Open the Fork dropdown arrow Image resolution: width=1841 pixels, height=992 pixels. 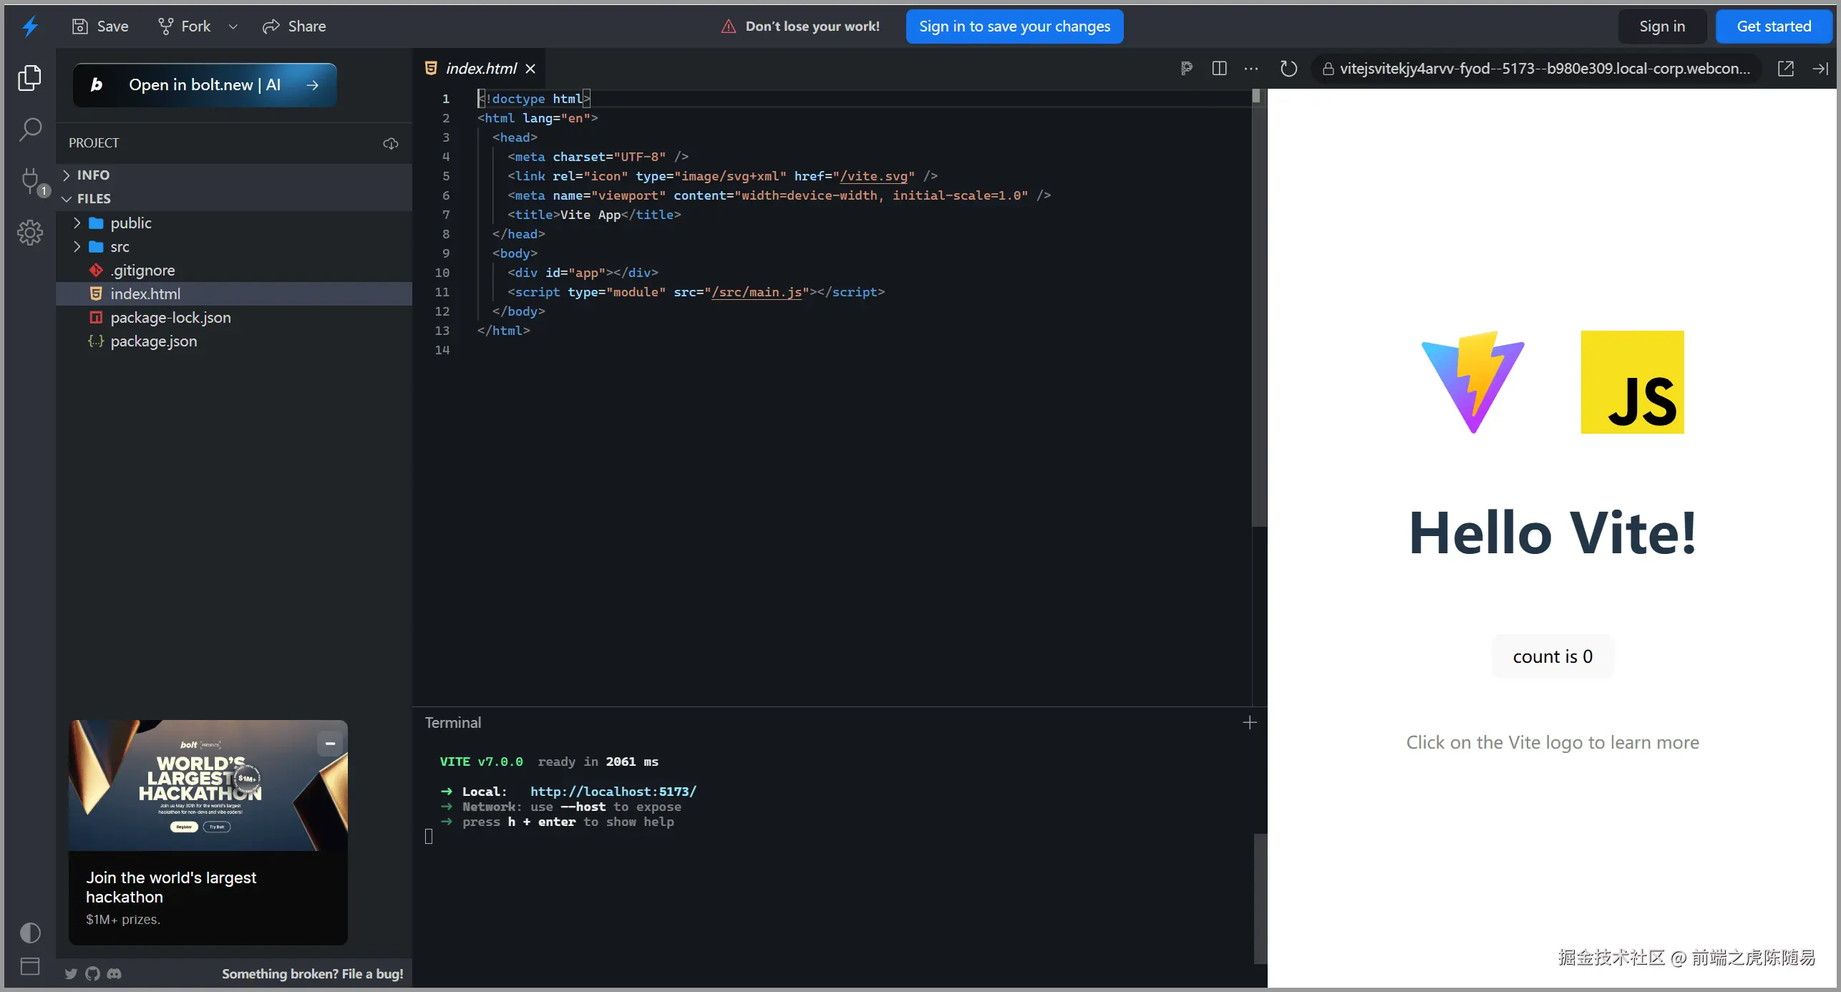tap(233, 27)
